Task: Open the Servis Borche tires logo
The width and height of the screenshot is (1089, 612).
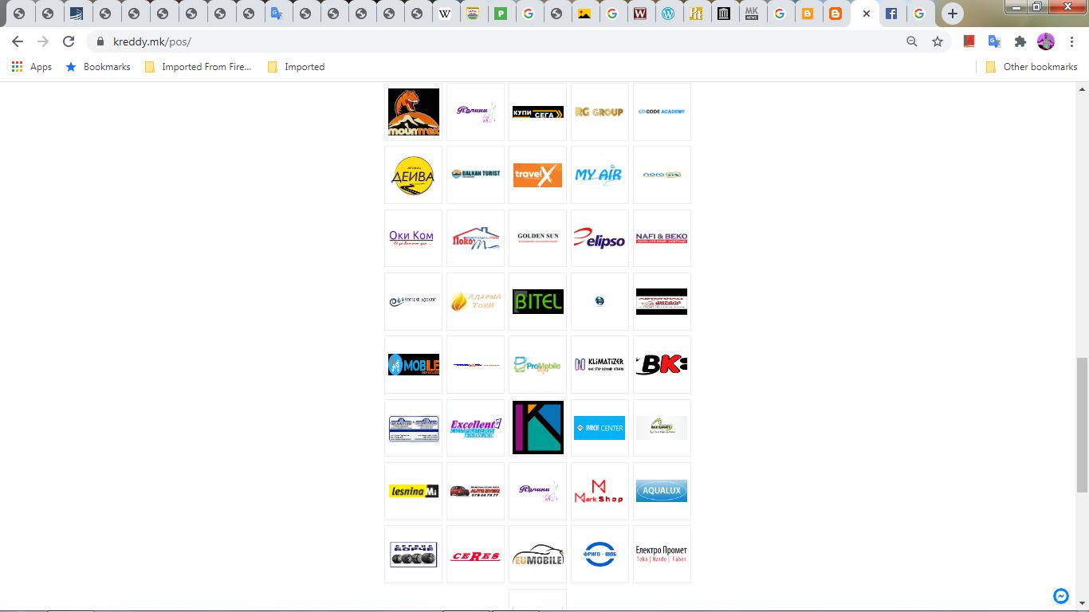Action: (x=413, y=555)
